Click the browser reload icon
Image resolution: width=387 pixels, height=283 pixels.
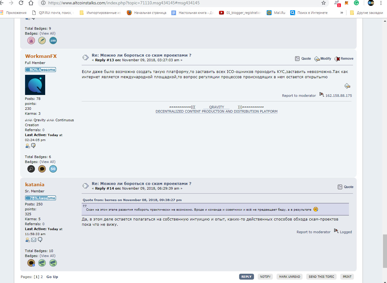pyautogui.click(x=21, y=3)
